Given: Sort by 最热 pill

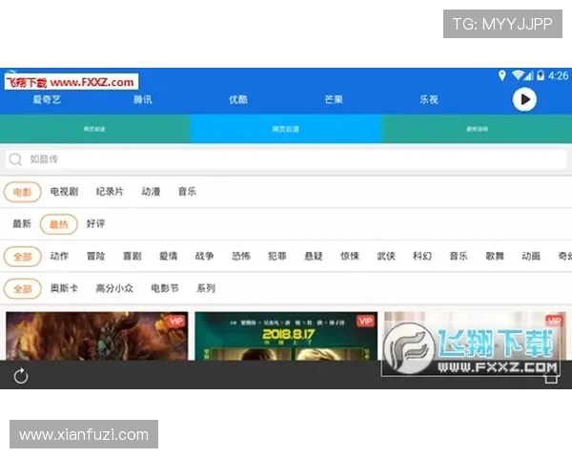Looking at the screenshot, I should [59, 224].
